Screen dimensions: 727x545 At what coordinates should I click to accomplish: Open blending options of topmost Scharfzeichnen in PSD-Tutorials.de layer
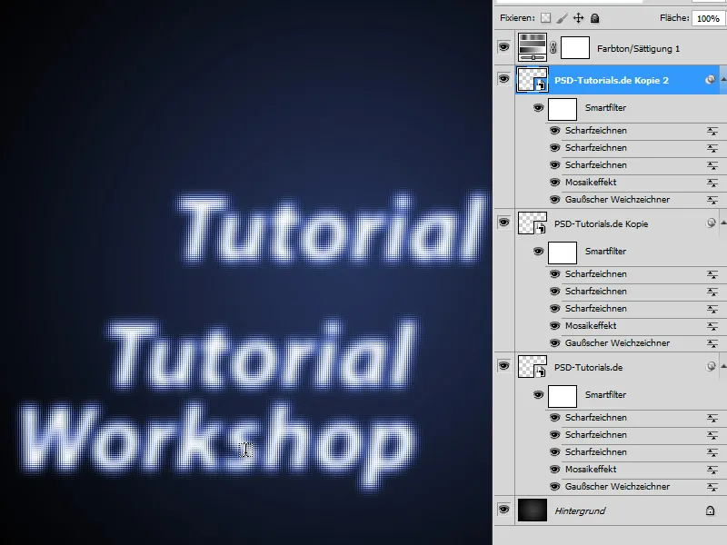coord(712,419)
